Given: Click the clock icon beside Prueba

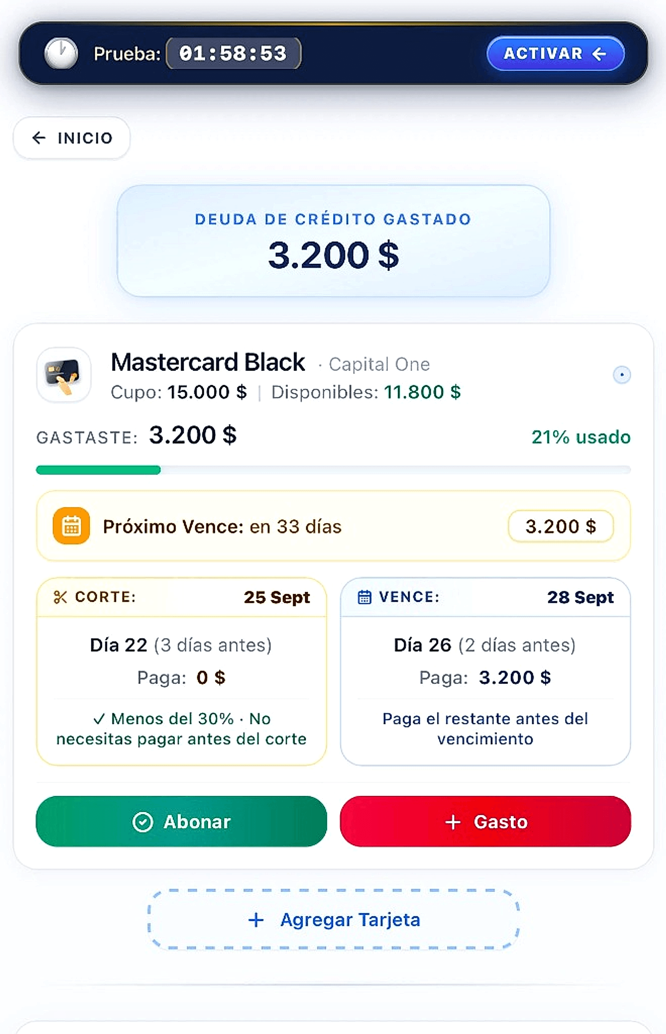Looking at the screenshot, I should (x=61, y=54).
